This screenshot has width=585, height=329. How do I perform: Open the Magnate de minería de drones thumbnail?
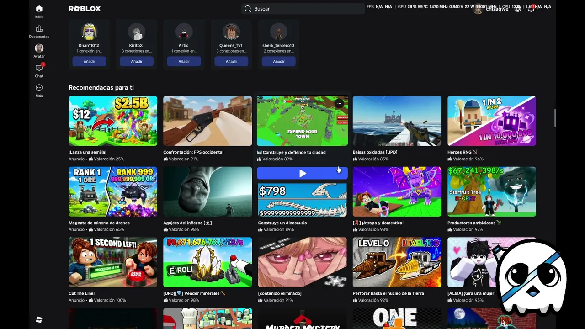(113, 191)
